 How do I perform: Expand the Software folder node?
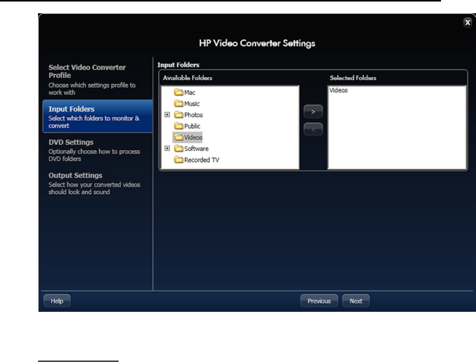point(167,148)
